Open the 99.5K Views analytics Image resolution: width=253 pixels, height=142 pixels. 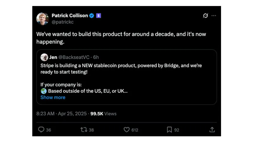click(103, 114)
